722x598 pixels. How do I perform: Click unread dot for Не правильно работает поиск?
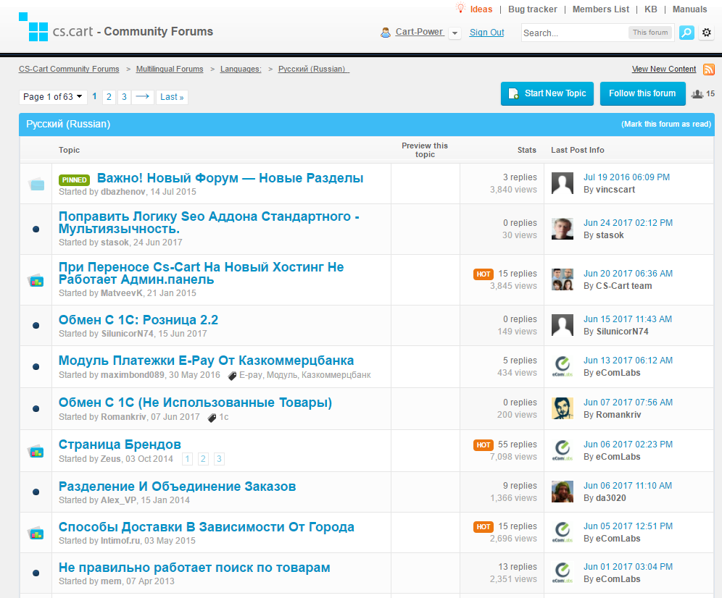(36, 573)
